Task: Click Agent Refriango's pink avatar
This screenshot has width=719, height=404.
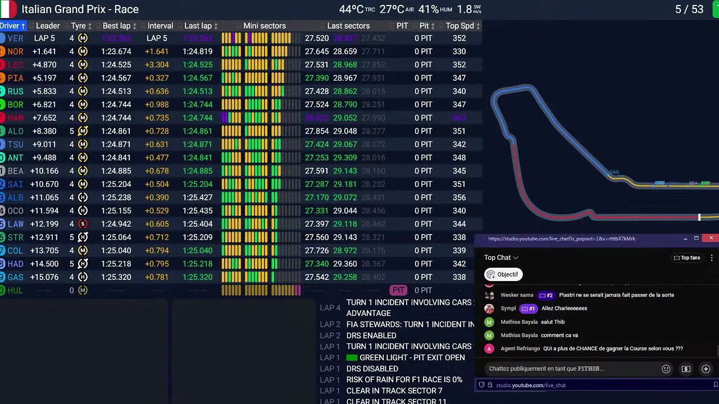Action: tap(489, 348)
